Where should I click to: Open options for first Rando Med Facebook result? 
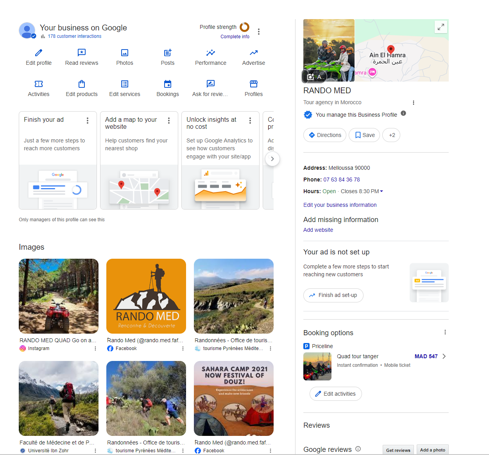183,348
